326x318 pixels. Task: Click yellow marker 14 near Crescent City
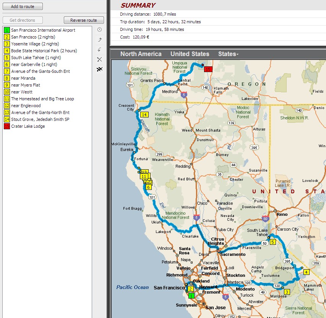144,114
